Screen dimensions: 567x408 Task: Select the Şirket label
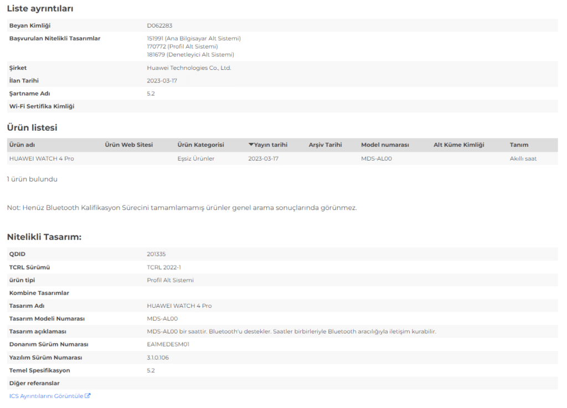tap(18, 68)
